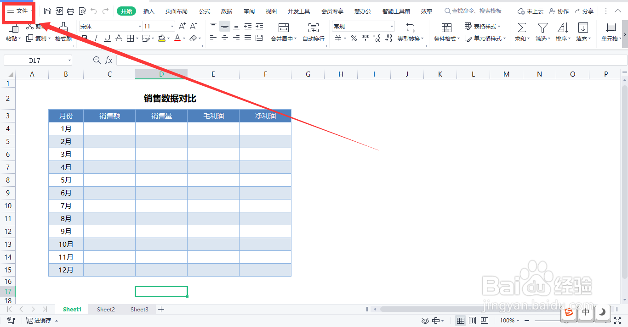Apply strikethrough formatting
This screenshot has height=327, width=628.
point(119,39)
